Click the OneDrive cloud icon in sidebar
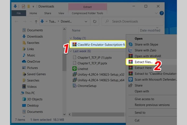This screenshot has height=125, width=187. point(24,61)
